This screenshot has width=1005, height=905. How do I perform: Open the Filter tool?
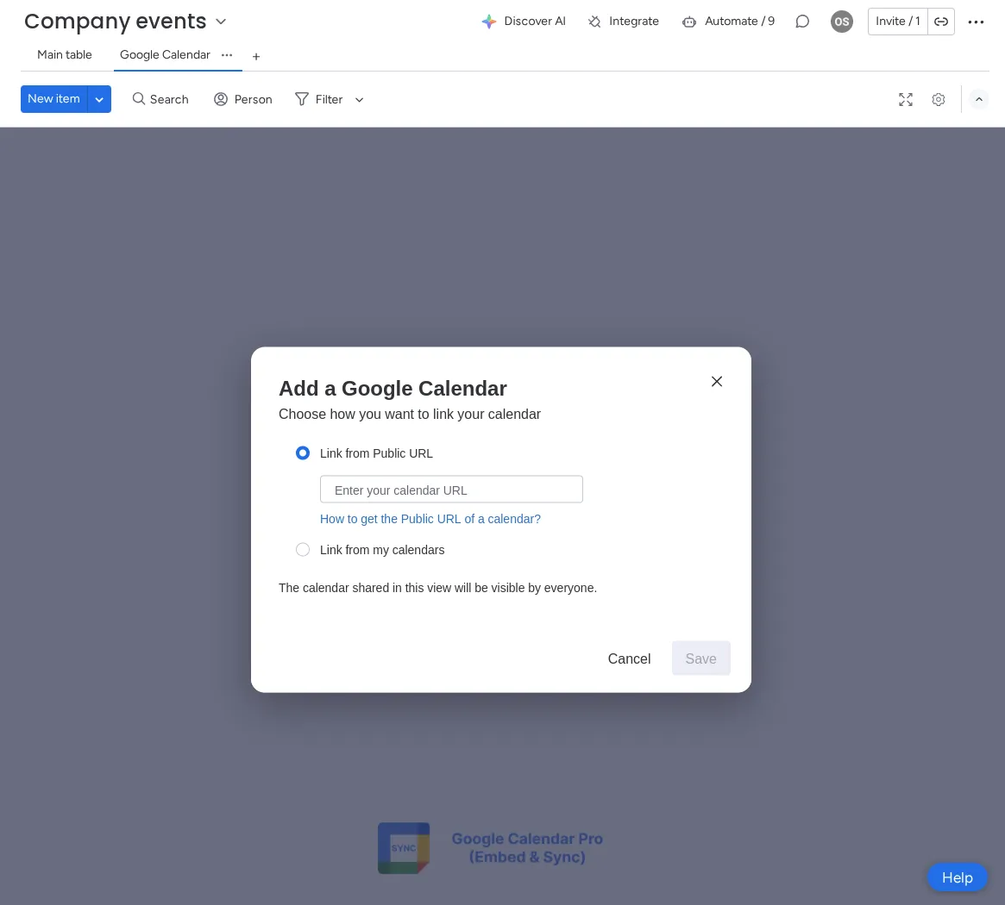coord(319,99)
